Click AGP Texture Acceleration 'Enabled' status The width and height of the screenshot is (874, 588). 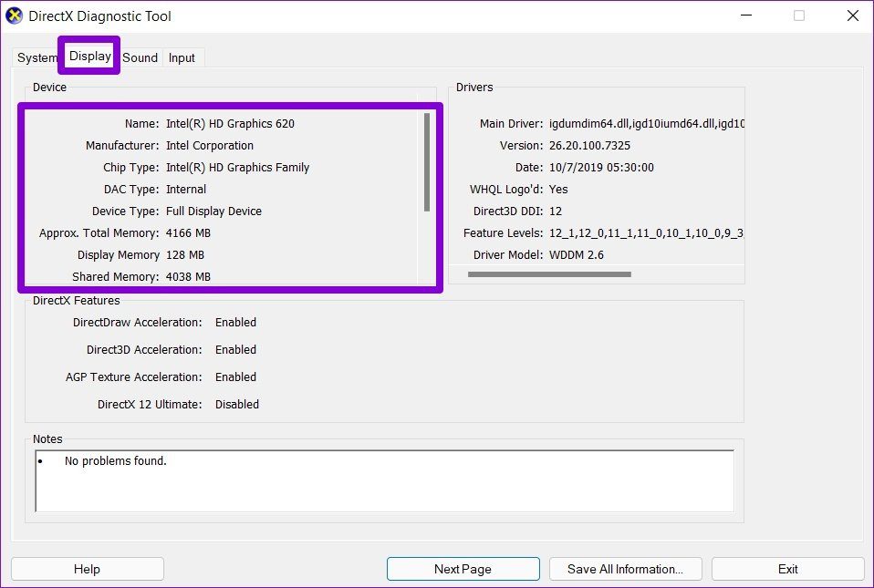tap(235, 377)
